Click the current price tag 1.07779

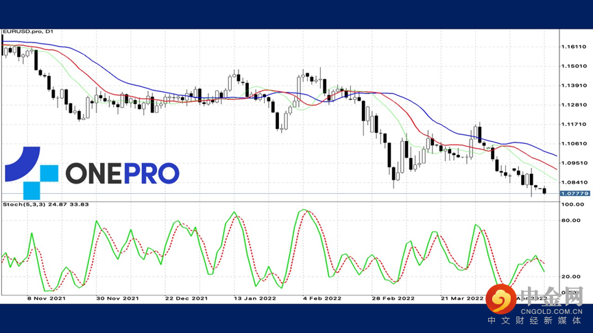[x=574, y=193]
